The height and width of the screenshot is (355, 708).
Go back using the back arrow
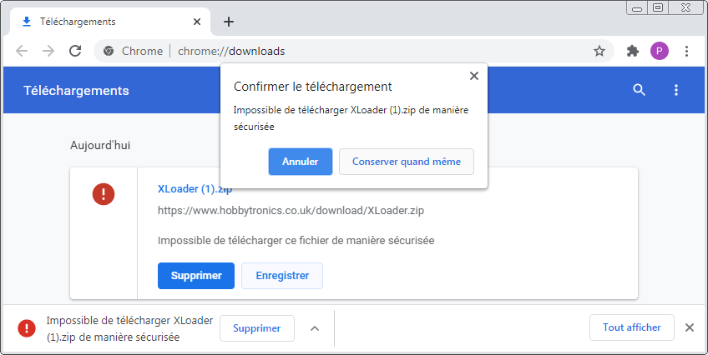pos(22,51)
